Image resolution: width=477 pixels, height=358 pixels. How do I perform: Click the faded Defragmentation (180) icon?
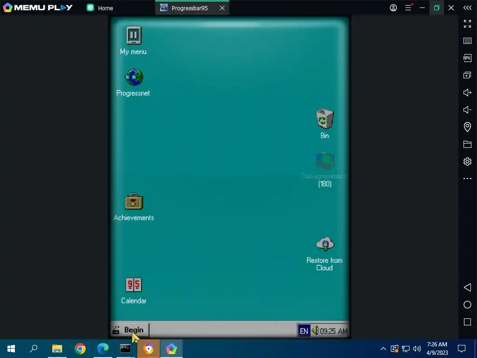(325, 160)
